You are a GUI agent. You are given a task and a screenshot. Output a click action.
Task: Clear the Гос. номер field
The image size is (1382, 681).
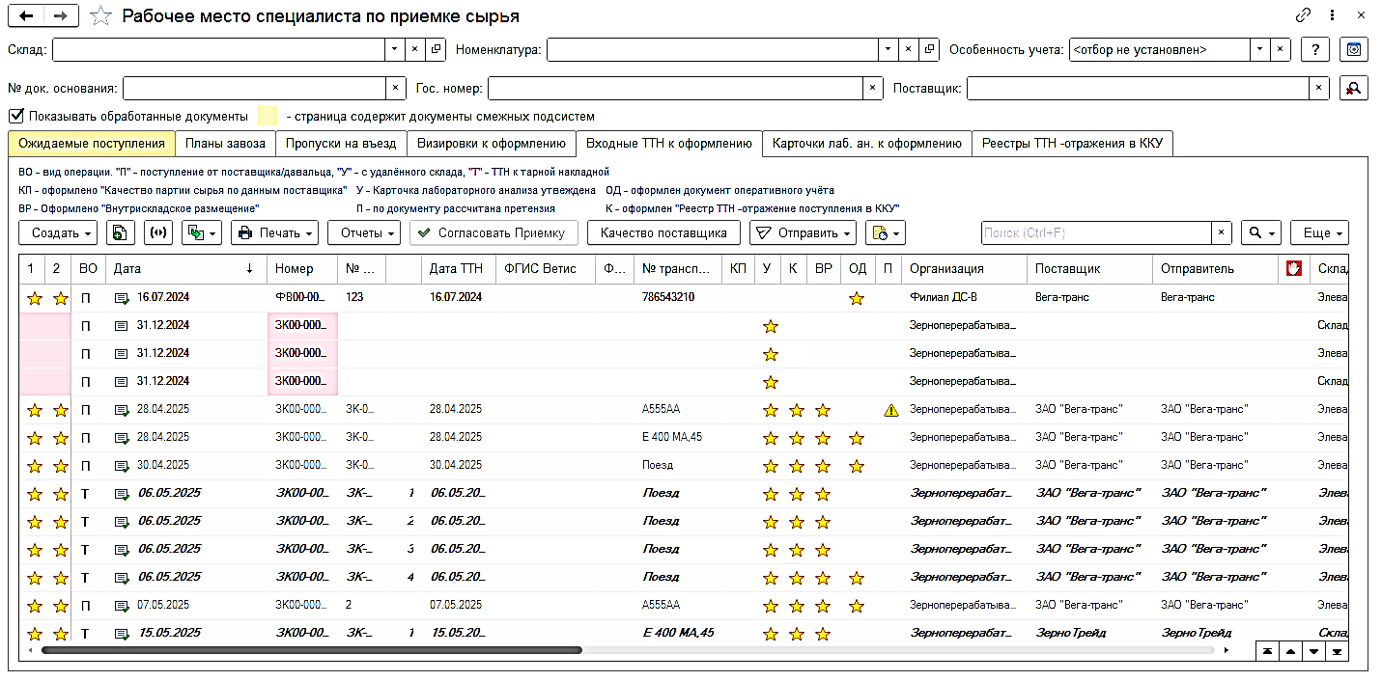pos(873,88)
